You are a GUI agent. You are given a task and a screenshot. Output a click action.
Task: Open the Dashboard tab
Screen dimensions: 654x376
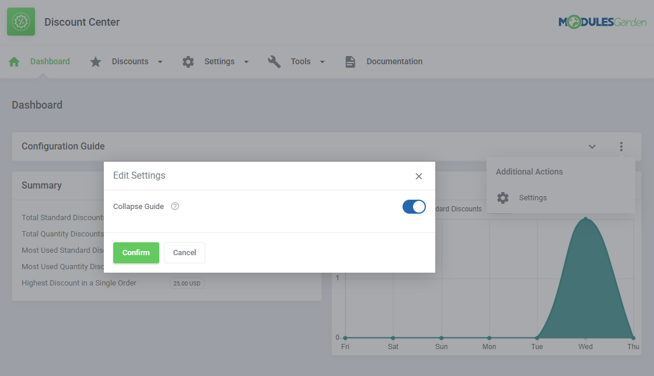(50, 61)
